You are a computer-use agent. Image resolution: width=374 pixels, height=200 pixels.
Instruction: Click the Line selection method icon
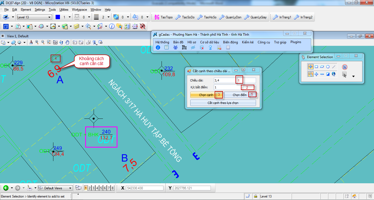[x=333, y=67]
